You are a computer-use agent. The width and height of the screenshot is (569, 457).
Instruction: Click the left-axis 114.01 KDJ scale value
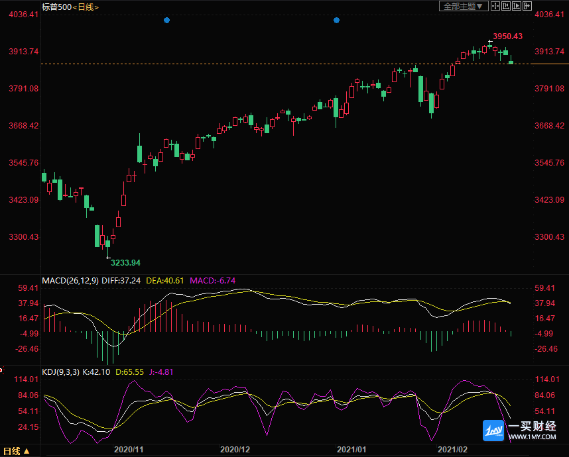[x=26, y=380]
